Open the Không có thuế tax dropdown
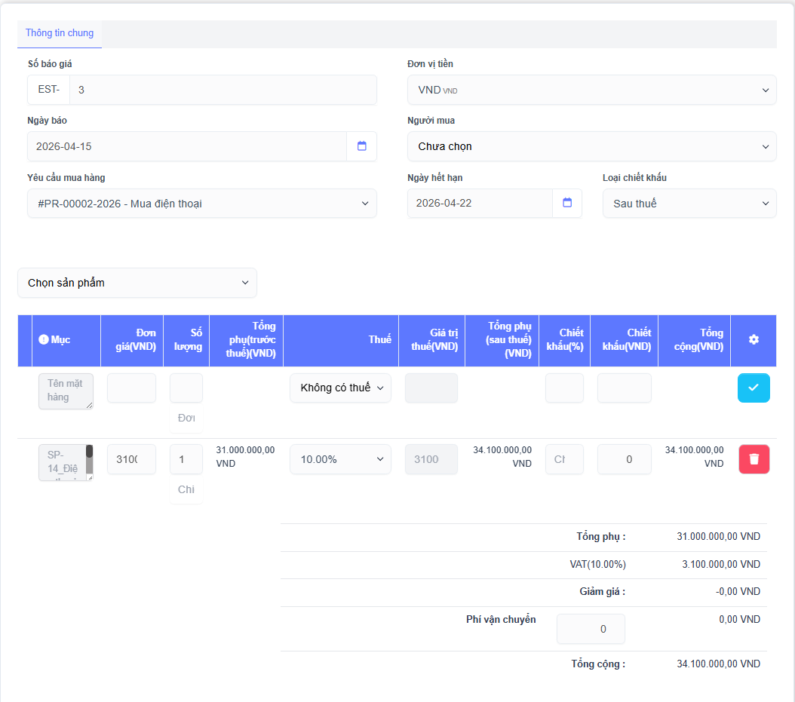Screen dimensions: 795x702 [340, 388]
